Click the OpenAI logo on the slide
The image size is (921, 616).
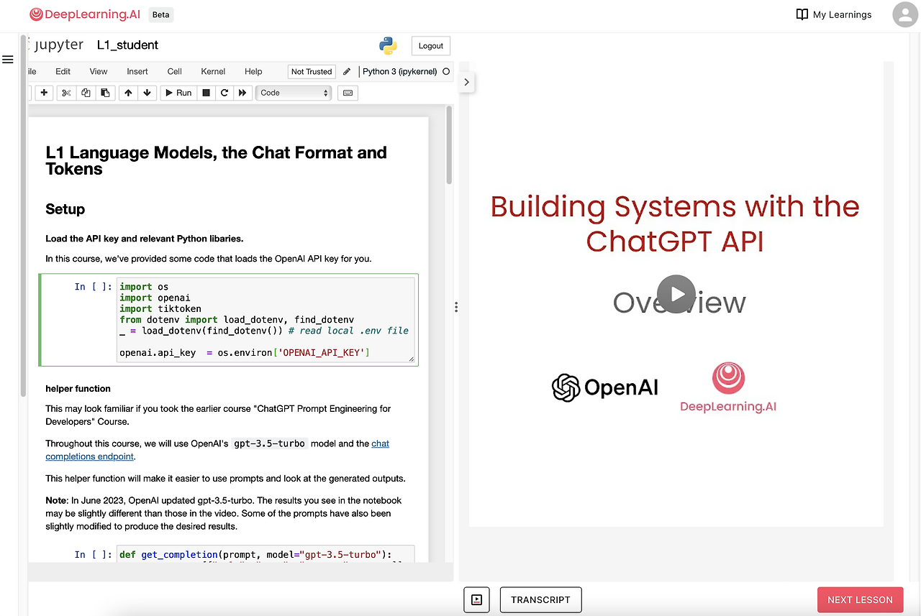click(x=604, y=387)
